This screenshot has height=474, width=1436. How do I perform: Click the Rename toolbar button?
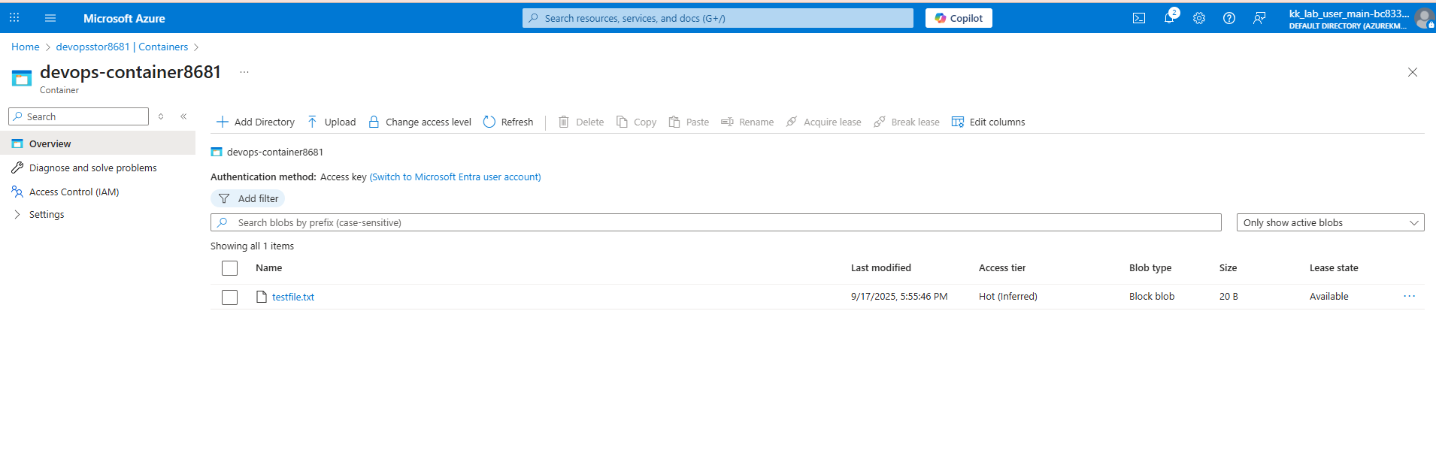[x=747, y=122]
